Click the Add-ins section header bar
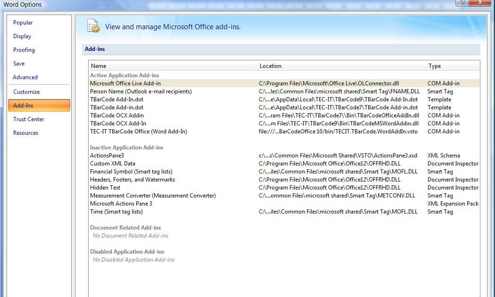Viewport: 495px width, 297px height. pos(281,49)
